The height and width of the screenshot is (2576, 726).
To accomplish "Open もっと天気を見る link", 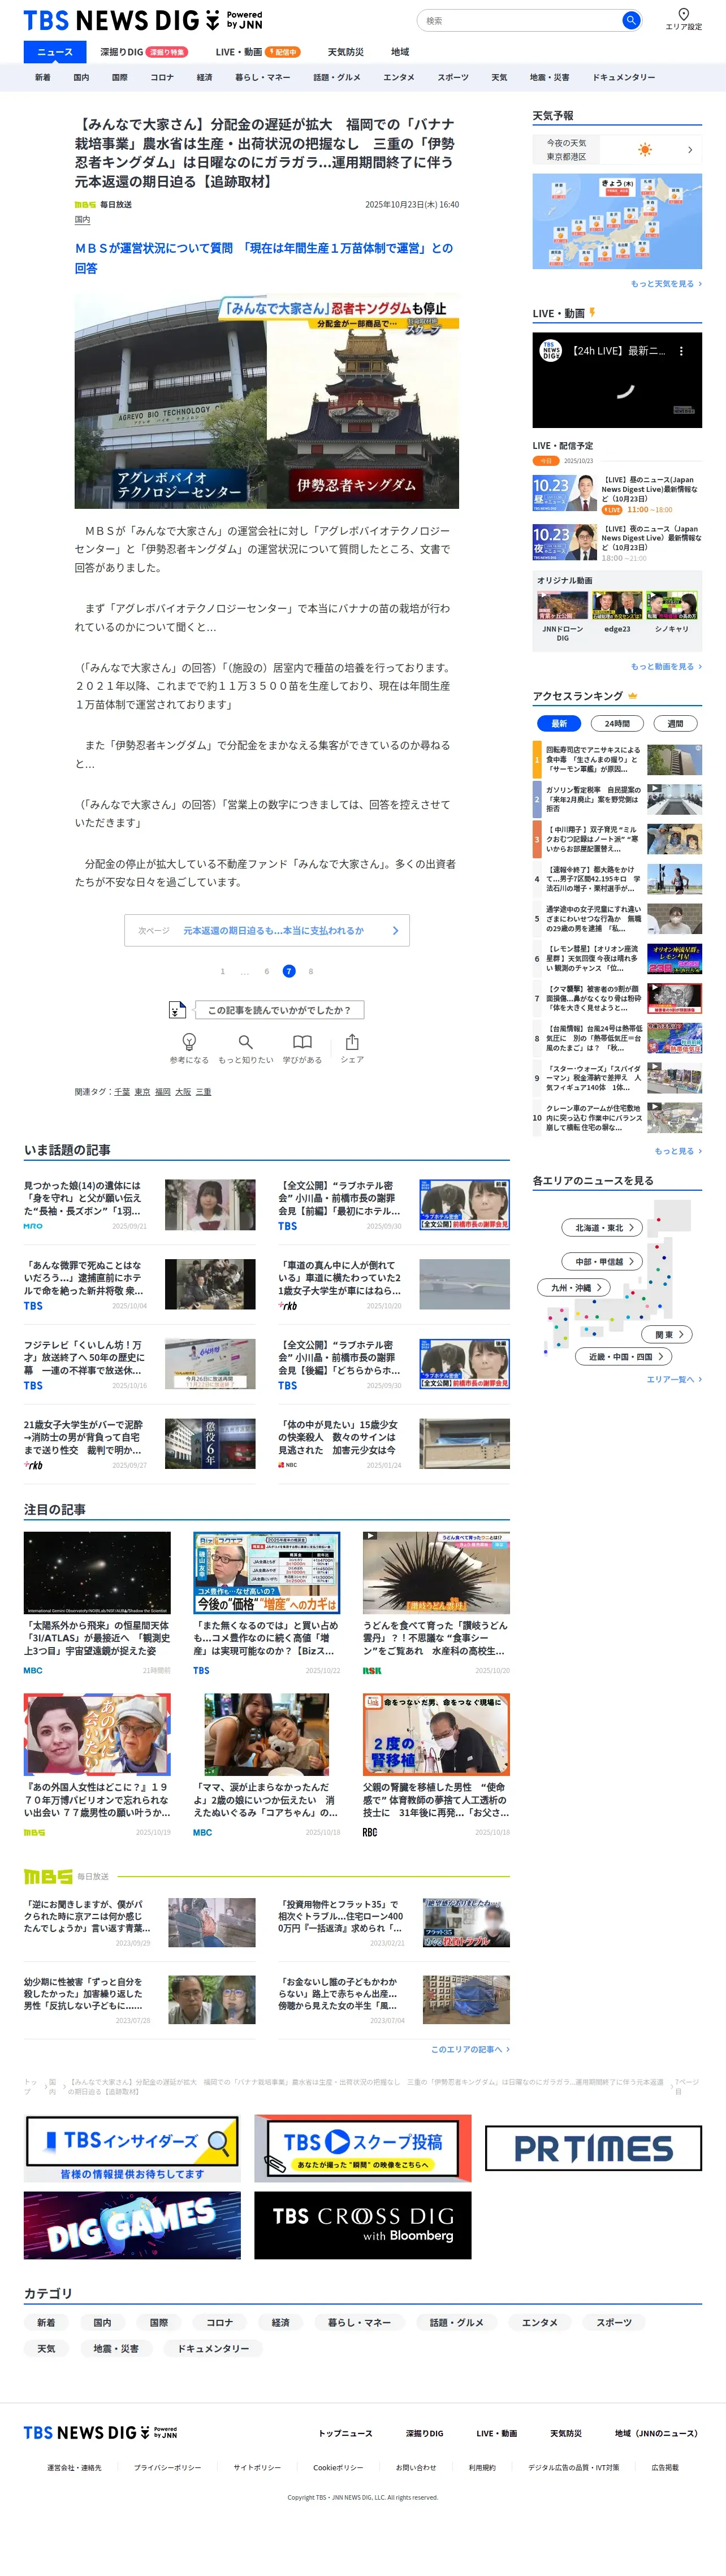I will (666, 284).
